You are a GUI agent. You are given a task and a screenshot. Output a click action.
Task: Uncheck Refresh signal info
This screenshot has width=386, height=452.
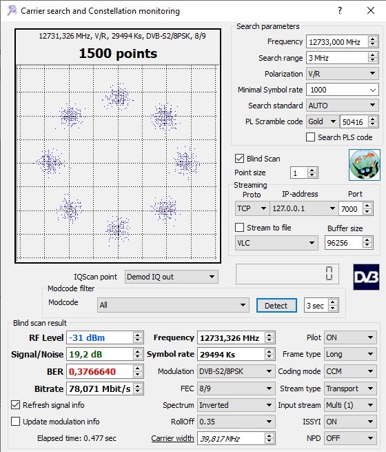[x=16, y=405]
